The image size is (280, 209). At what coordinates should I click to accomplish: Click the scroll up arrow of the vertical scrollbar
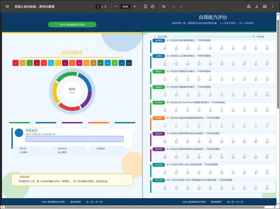pos(278,14)
